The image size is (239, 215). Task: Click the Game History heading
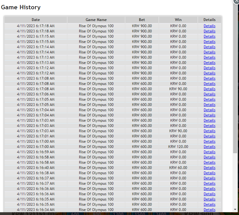pos(21,7)
